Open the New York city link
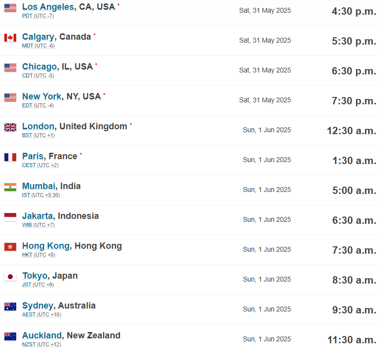Viewport: 381px width, 357px height. (x=42, y=96)
